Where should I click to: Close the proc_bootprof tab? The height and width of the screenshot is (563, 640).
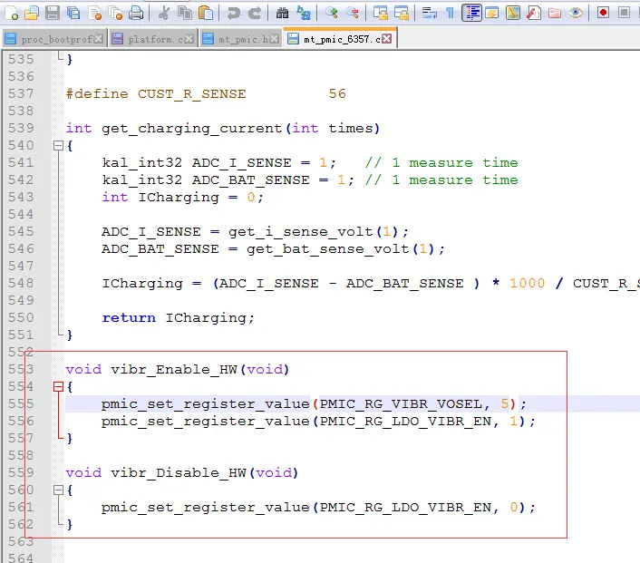coord(99,39)
